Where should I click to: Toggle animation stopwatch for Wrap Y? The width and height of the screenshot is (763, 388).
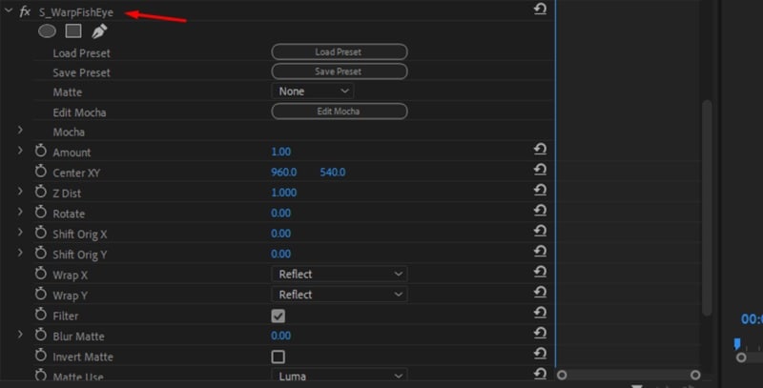tap(41, 295)
